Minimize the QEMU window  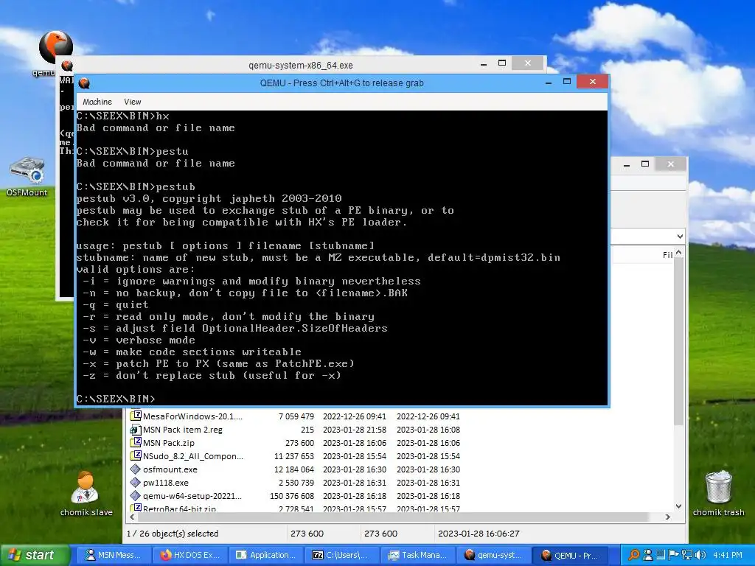pos(549,83)
